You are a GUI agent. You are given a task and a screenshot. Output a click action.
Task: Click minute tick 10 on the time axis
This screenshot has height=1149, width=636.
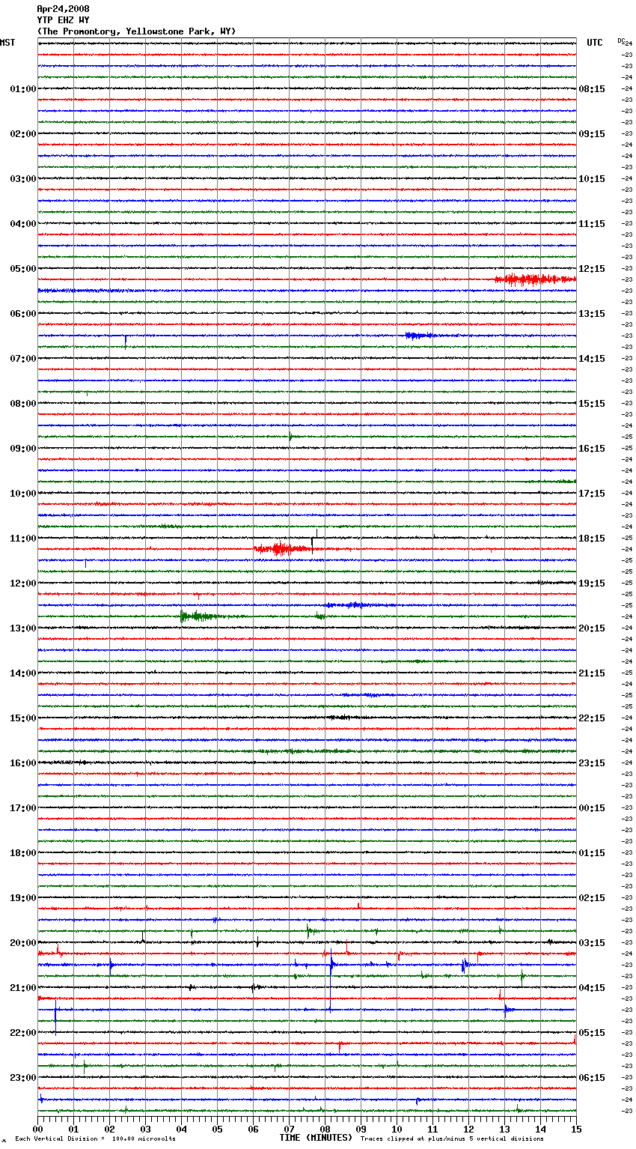click(397, 1129)
